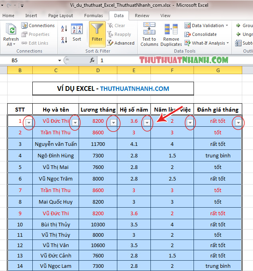Click the cell Ngô Đình Hùng
The image size is (253, 271).
click(x=56, y=155)
